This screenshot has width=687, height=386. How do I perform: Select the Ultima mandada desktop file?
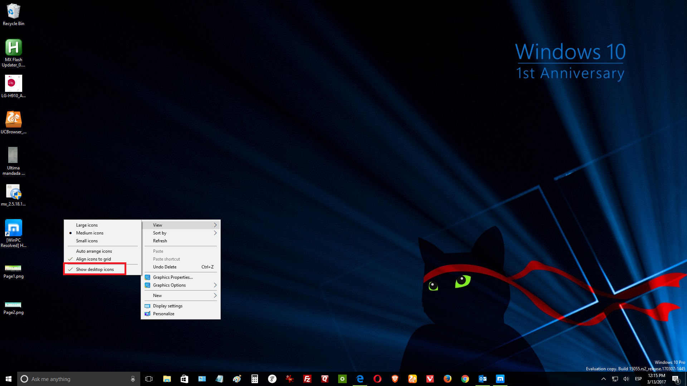point(14,161)
